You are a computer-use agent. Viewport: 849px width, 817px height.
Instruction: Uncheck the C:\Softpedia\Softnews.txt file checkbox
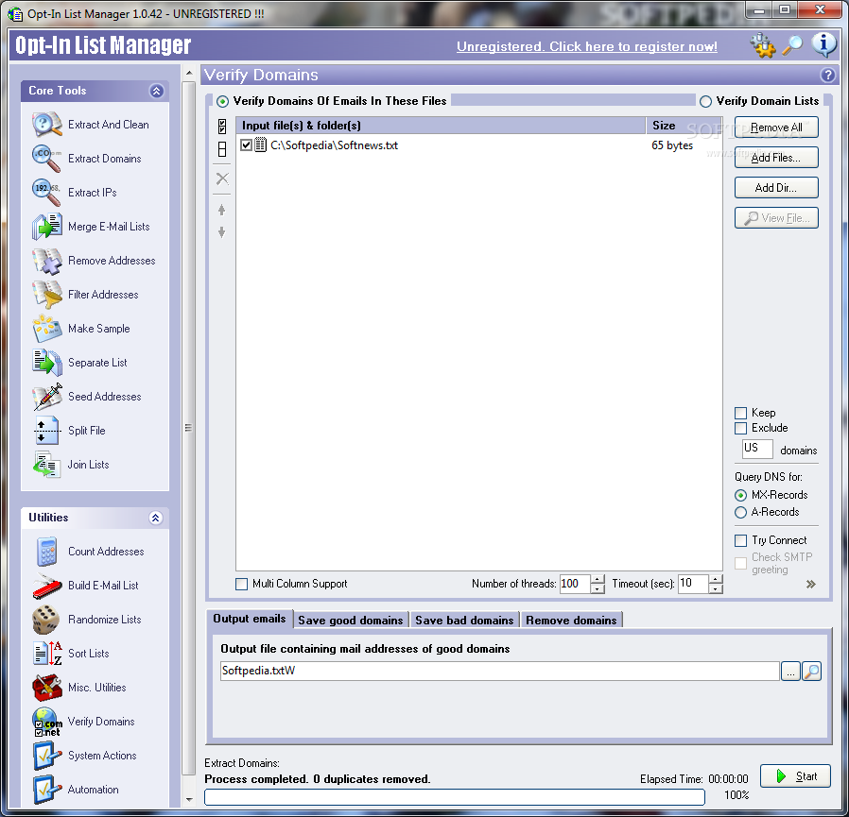(246, 145)
